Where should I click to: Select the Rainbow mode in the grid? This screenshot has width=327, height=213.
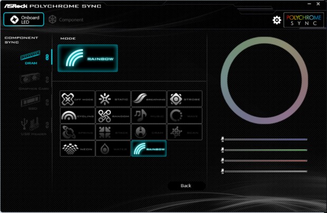(149, 149)
